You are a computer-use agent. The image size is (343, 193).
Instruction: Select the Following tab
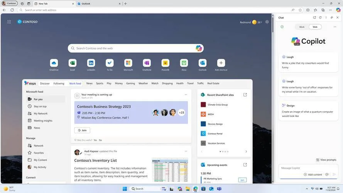click(x=59, y=83)
